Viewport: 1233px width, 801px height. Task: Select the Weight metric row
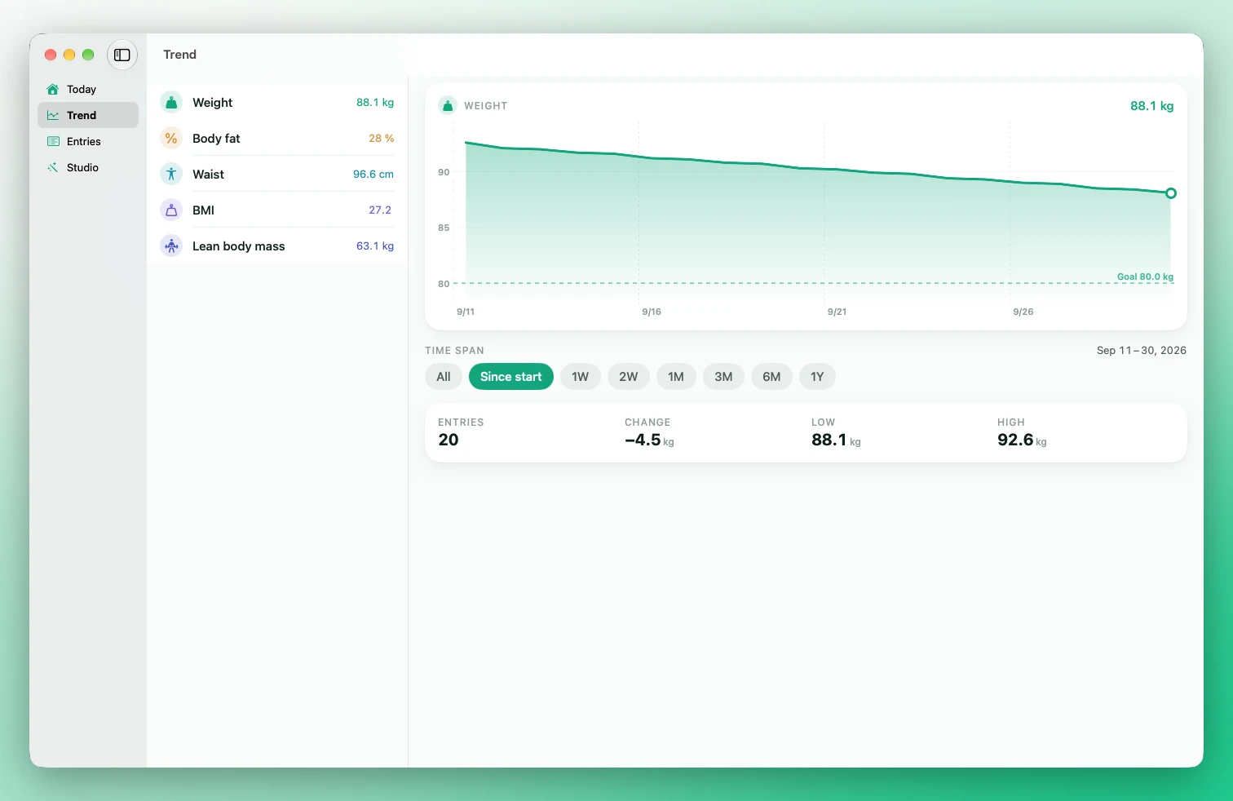click(277, 103)
